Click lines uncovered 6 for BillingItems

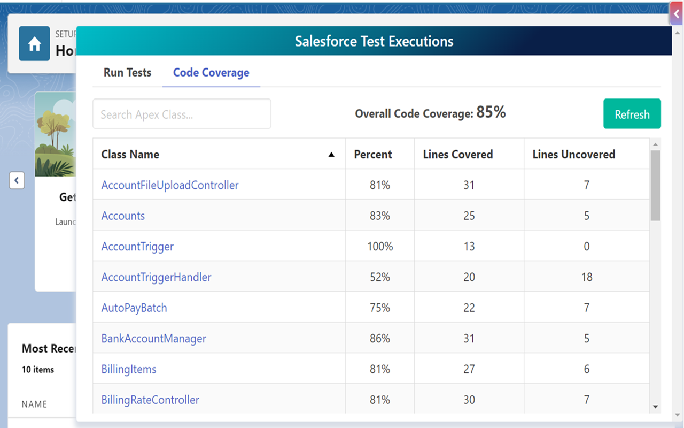tap(587, 369)
